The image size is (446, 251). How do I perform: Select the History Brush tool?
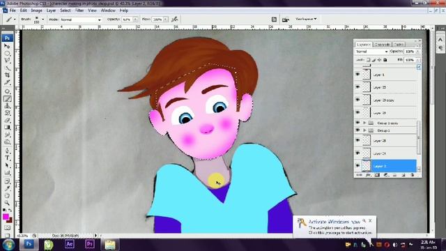click(x=7, y=113)
